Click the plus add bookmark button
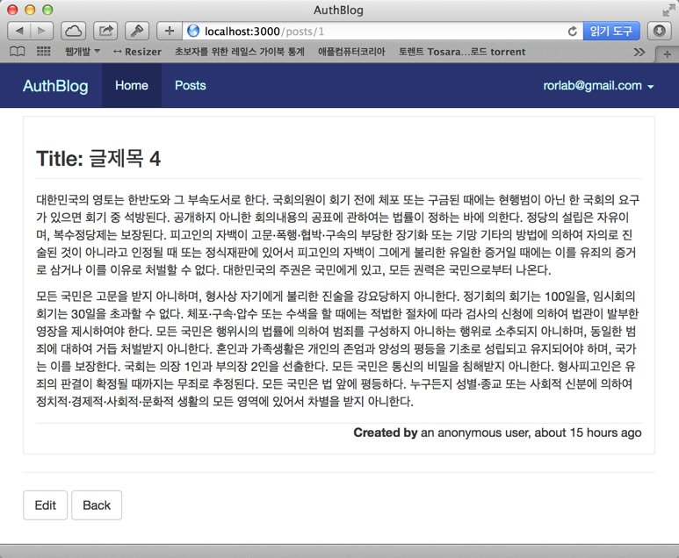 coord(169,31)
